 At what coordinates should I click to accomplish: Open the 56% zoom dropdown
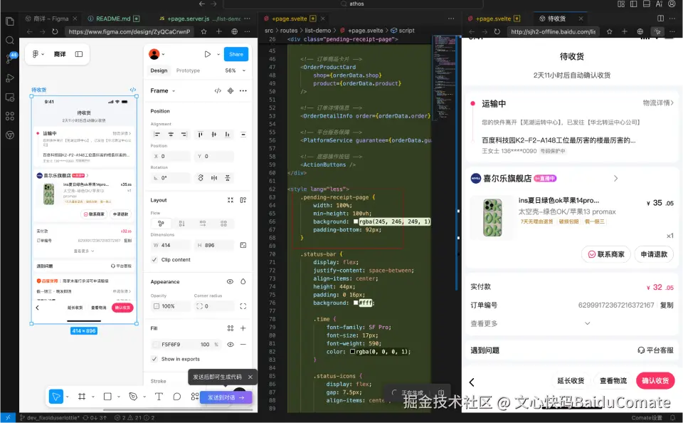click(234, 70)
